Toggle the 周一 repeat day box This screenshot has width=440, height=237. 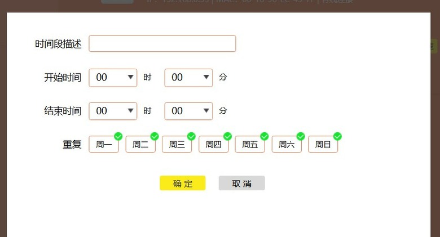tap(104, 144)
